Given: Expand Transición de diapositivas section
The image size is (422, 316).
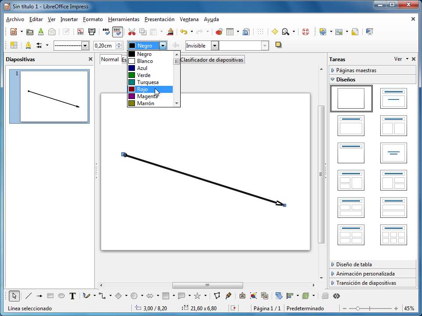Looking at the screenshot, I should coord(372,283).
